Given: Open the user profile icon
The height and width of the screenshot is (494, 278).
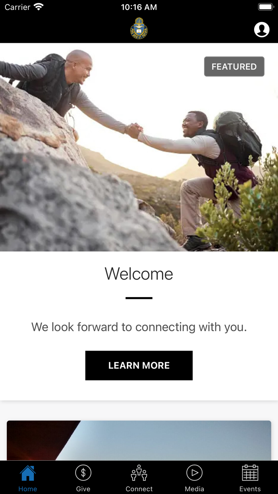Looking at the screenshot, I should (261, 29).
